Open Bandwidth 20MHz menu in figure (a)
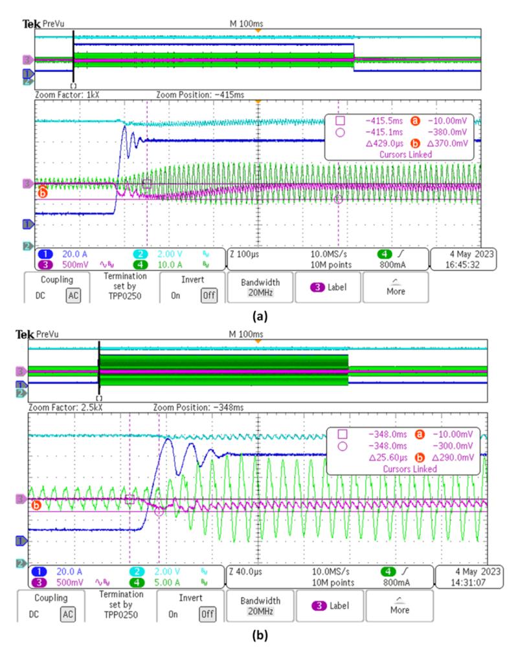Viewport: 518px width, 652px height. click(259, 287)
